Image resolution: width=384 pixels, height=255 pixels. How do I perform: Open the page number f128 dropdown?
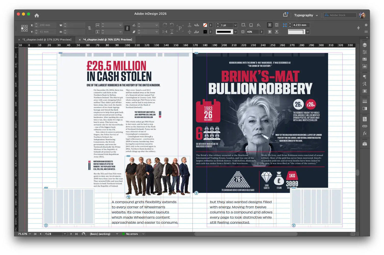(65, 234)
